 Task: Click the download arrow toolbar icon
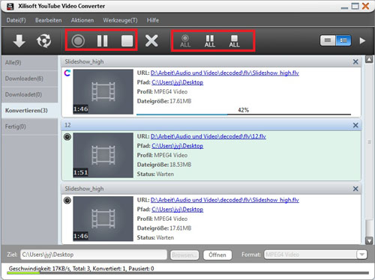point(19,40)
